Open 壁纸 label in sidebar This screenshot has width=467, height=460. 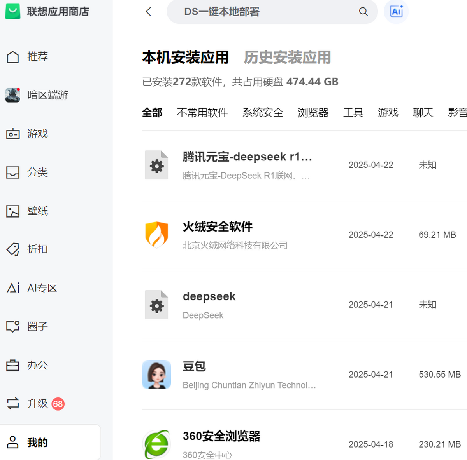37,211
